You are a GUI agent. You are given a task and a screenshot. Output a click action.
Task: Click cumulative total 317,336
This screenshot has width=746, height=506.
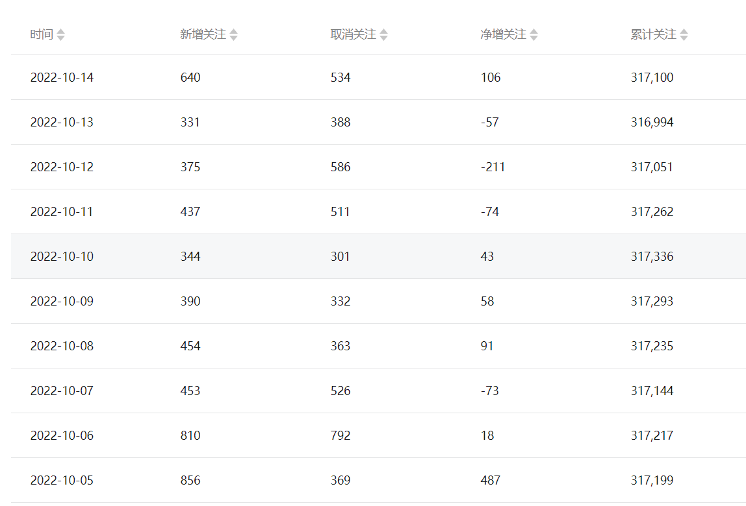pyautogui.click(x=652, y=257)
